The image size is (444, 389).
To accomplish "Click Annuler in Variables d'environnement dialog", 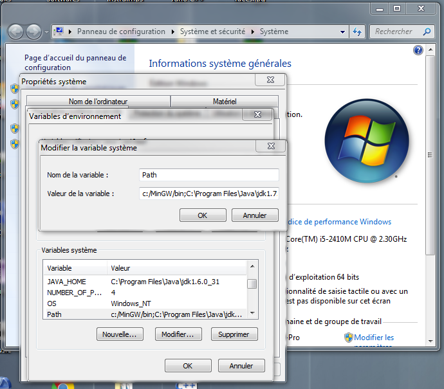I will click(x=241, y=365).
